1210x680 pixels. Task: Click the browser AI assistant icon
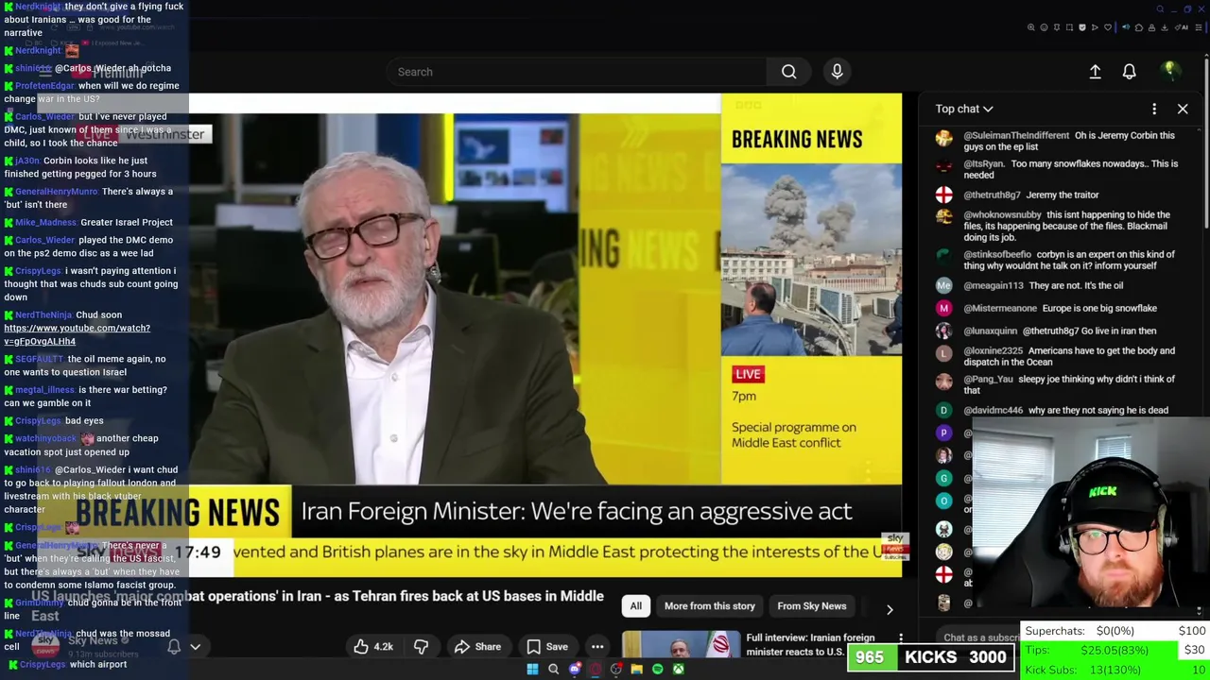[x=1182, y=27]
